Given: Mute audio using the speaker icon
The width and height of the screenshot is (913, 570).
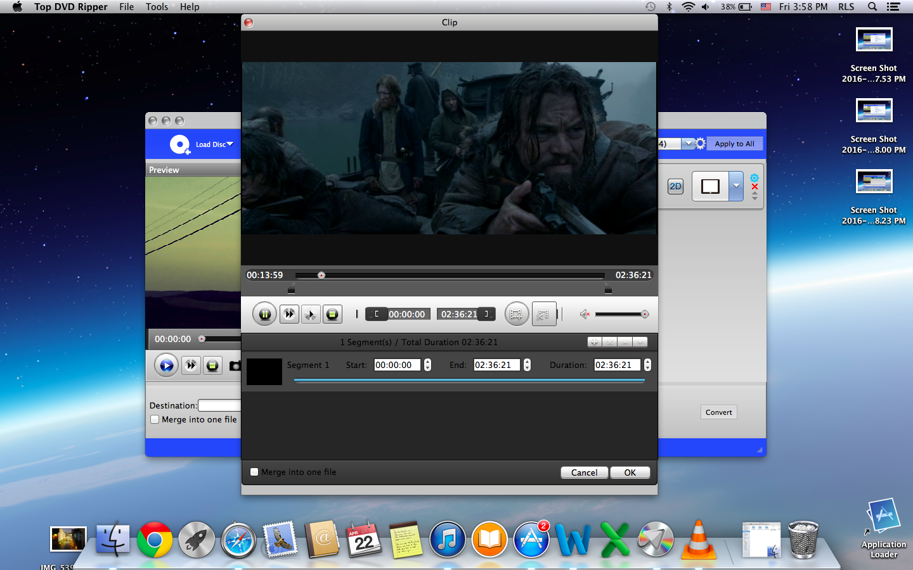Looking at the screenshot, I should [x=585, y=314].
